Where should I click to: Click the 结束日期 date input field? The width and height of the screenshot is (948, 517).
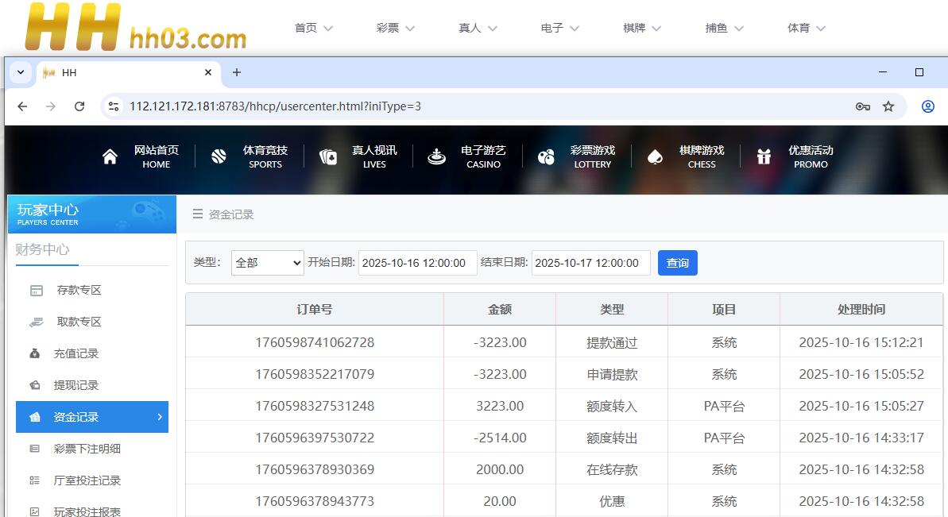tap(590, 263)
